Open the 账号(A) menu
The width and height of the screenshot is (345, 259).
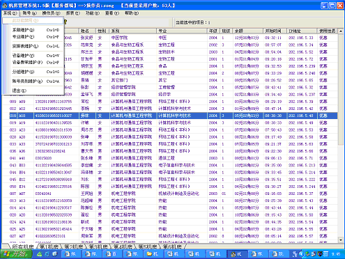pos(30,13)
